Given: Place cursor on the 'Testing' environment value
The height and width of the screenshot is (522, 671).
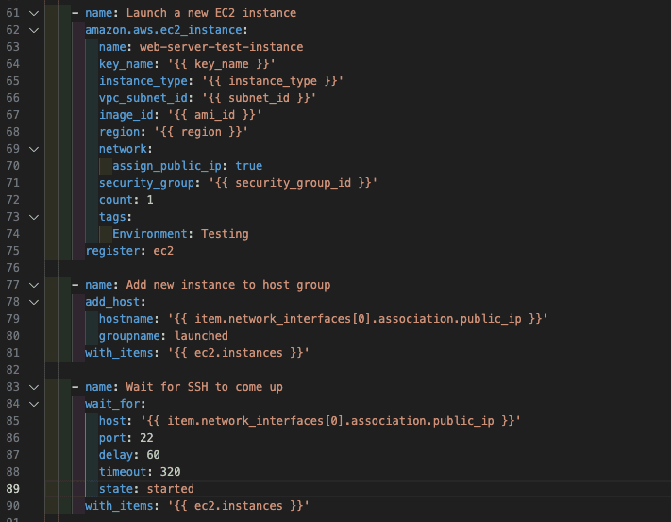Looking at the screenshot, I should (225, 234).
